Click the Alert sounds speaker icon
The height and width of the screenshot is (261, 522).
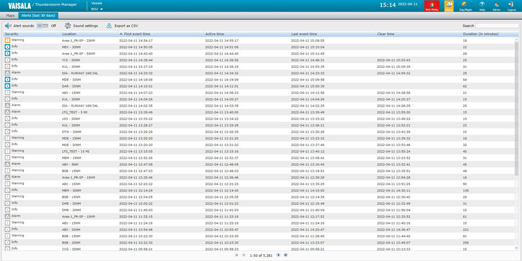(8, 26)
